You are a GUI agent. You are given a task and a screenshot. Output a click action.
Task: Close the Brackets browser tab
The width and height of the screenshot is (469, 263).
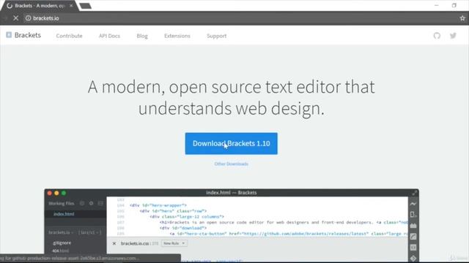click(x=71, y=6)
